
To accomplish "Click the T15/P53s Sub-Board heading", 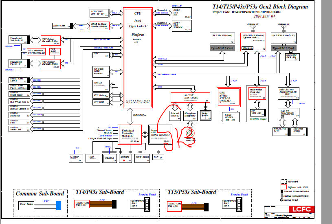I will tap(192, 192).
